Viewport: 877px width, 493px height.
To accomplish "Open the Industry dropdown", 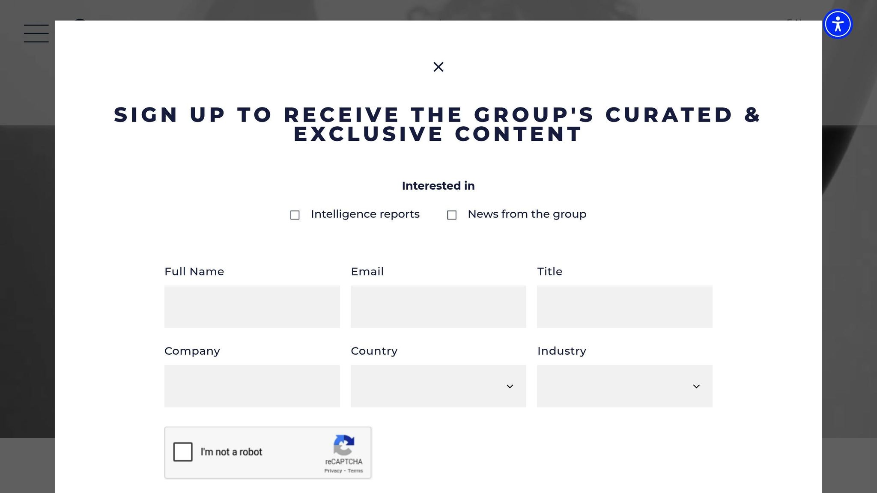I will (624, 386).
